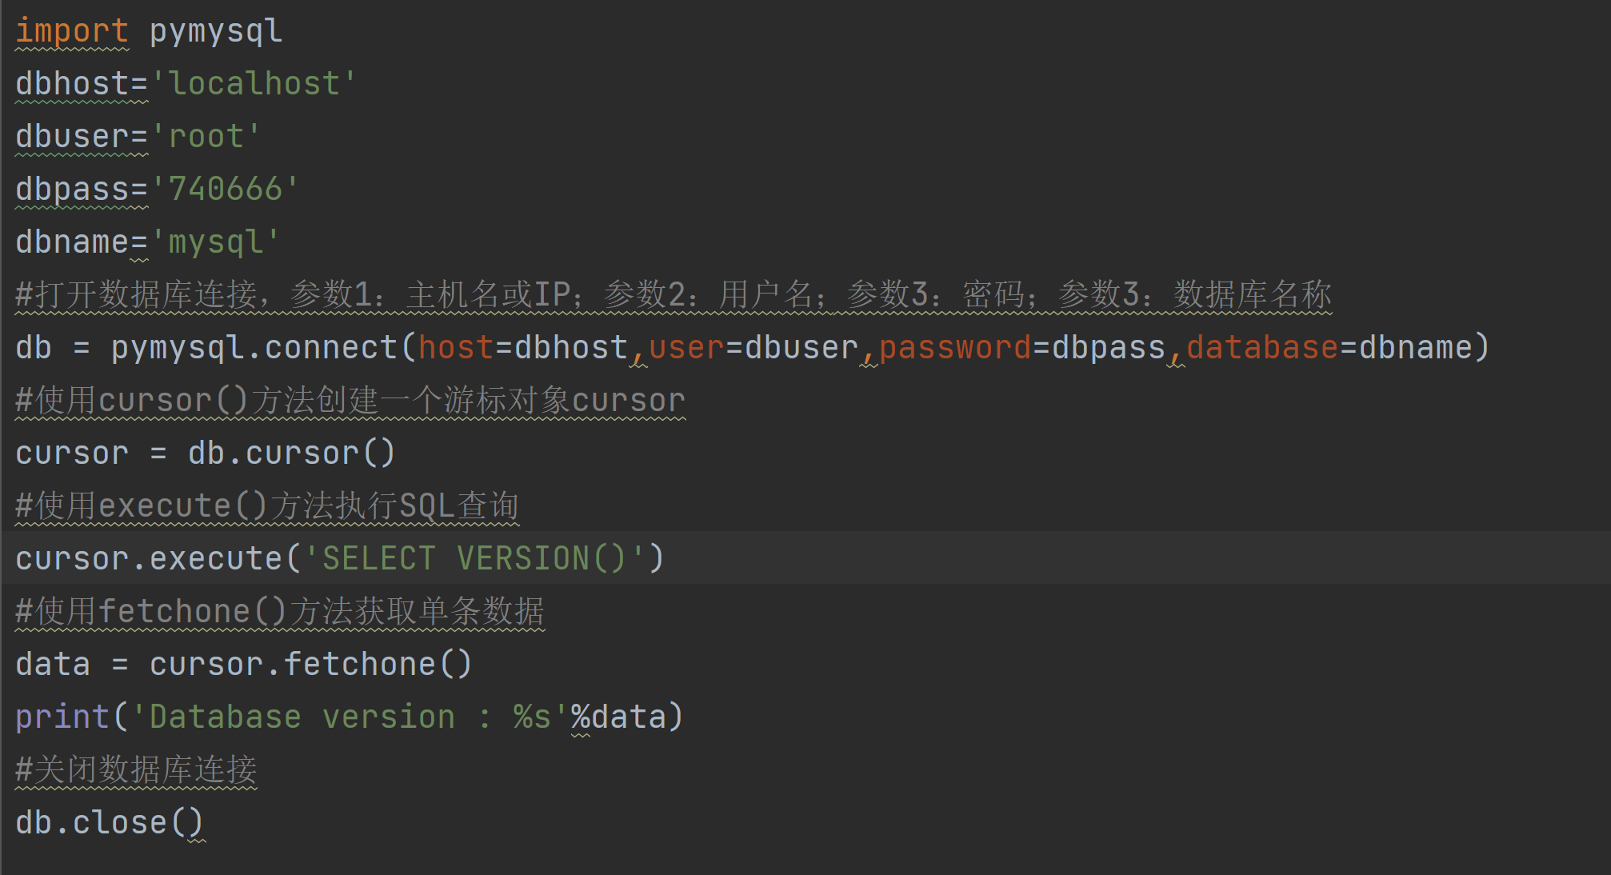Click the comment about opening database connection
Image resolution: width=1611 pixels, height=875 pixels.
[x=672, y=294]
